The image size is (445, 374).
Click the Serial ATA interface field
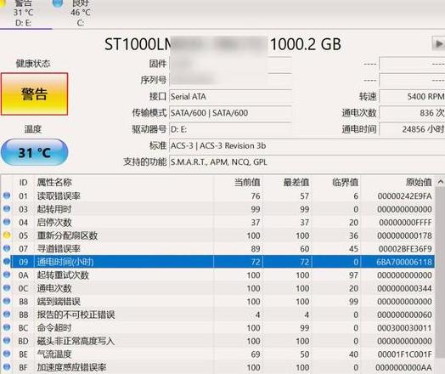(x=230, y=97)
